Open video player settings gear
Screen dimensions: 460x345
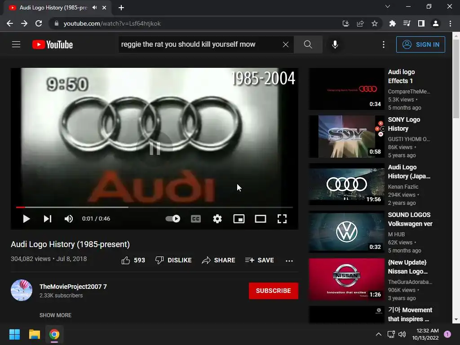tap(217, 219)
